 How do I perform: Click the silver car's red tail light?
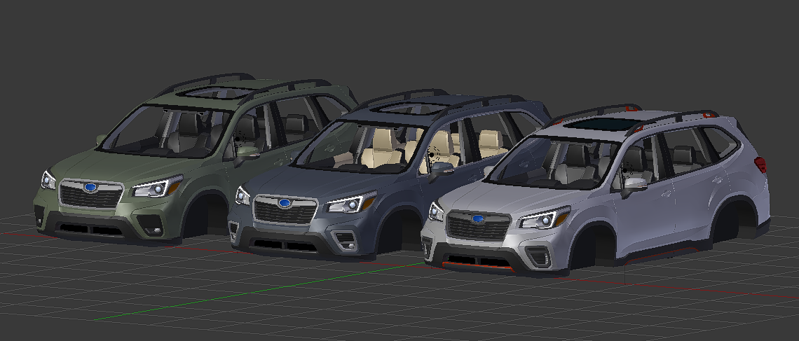tap(760, 165)
